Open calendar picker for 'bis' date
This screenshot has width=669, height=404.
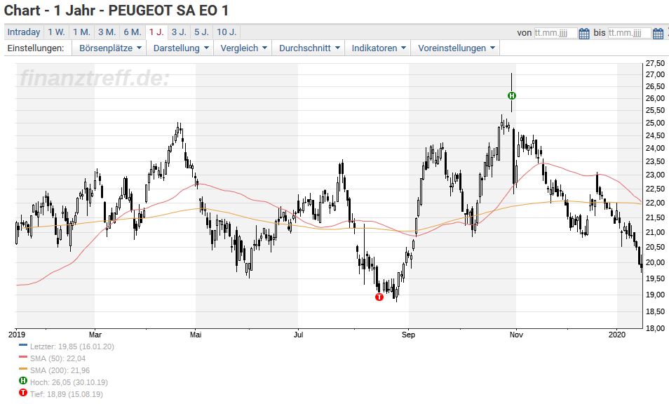658,33
